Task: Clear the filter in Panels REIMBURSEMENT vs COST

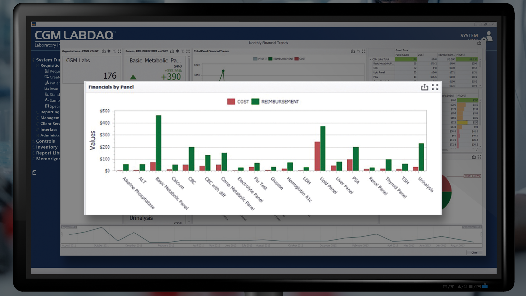Action: [182, 51]
